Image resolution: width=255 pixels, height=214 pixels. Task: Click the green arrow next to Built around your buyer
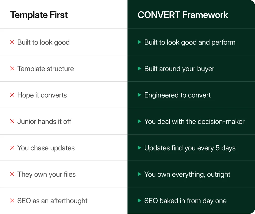[139, 69]
